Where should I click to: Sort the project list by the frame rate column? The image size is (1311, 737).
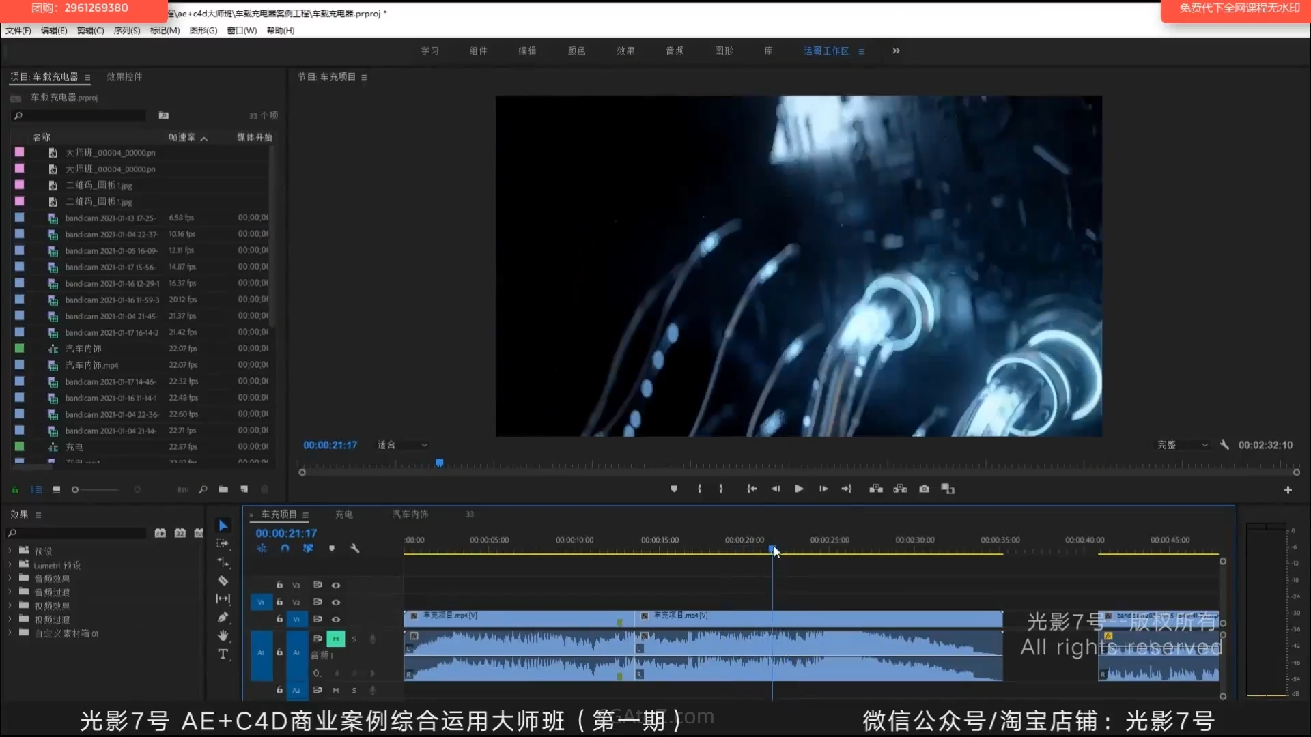tap(182, 137)
